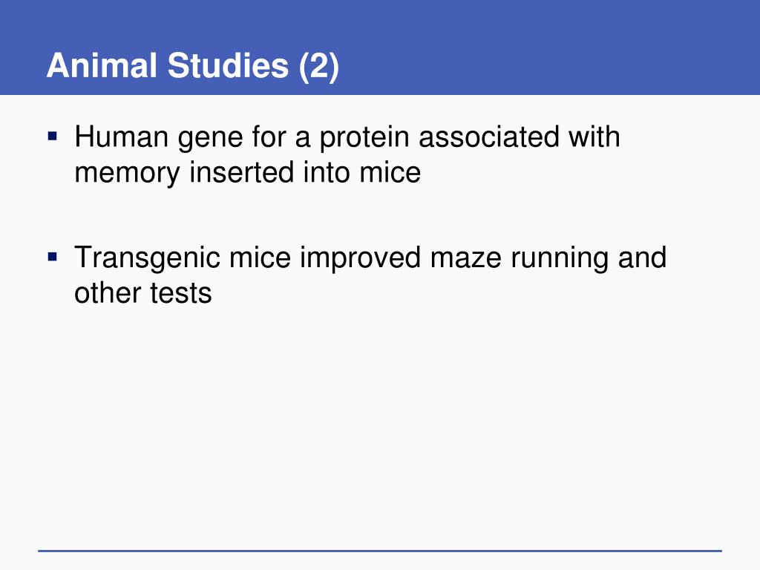Select the second square bullet marker
The width and height of the screenshot is (760, 570).
[x=53, y=256]
